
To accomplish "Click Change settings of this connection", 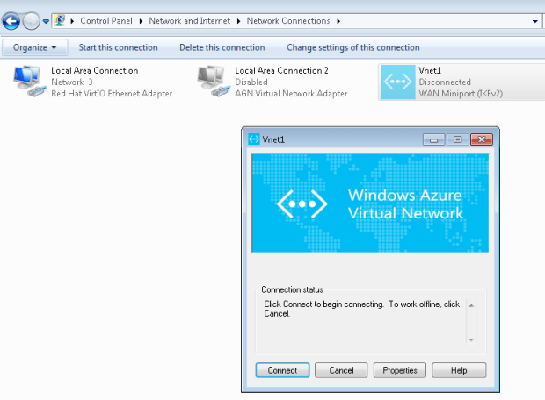I will click(x=352, y=47).
